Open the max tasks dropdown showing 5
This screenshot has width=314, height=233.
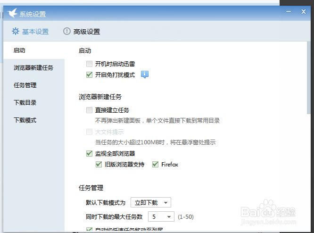pos(161,216)
